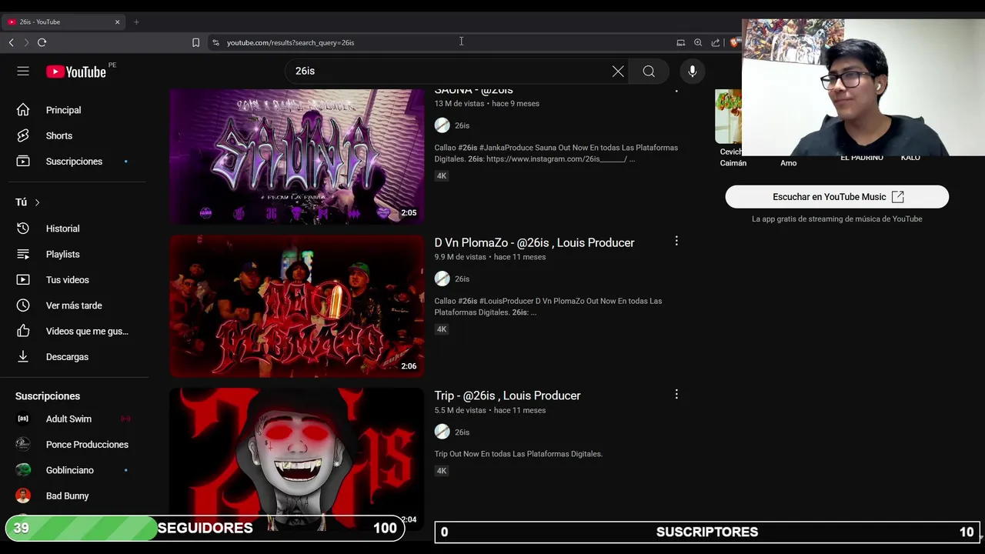The height and width of the screenshot is (554, 985).
Task: Click the bookmark icon in address bar
Action: coord(195,42)
